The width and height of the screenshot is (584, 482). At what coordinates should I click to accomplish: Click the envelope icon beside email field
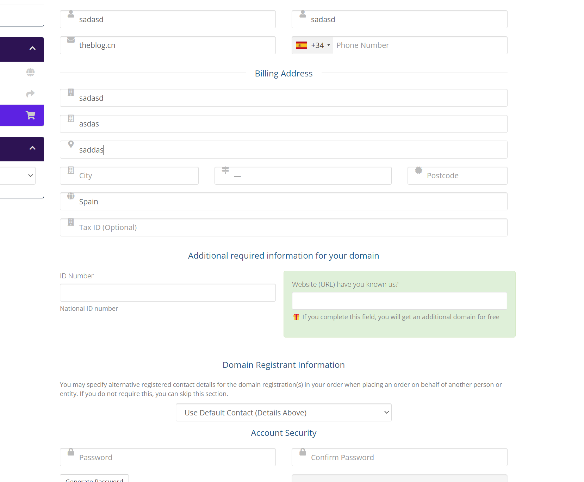pos(71,40)
